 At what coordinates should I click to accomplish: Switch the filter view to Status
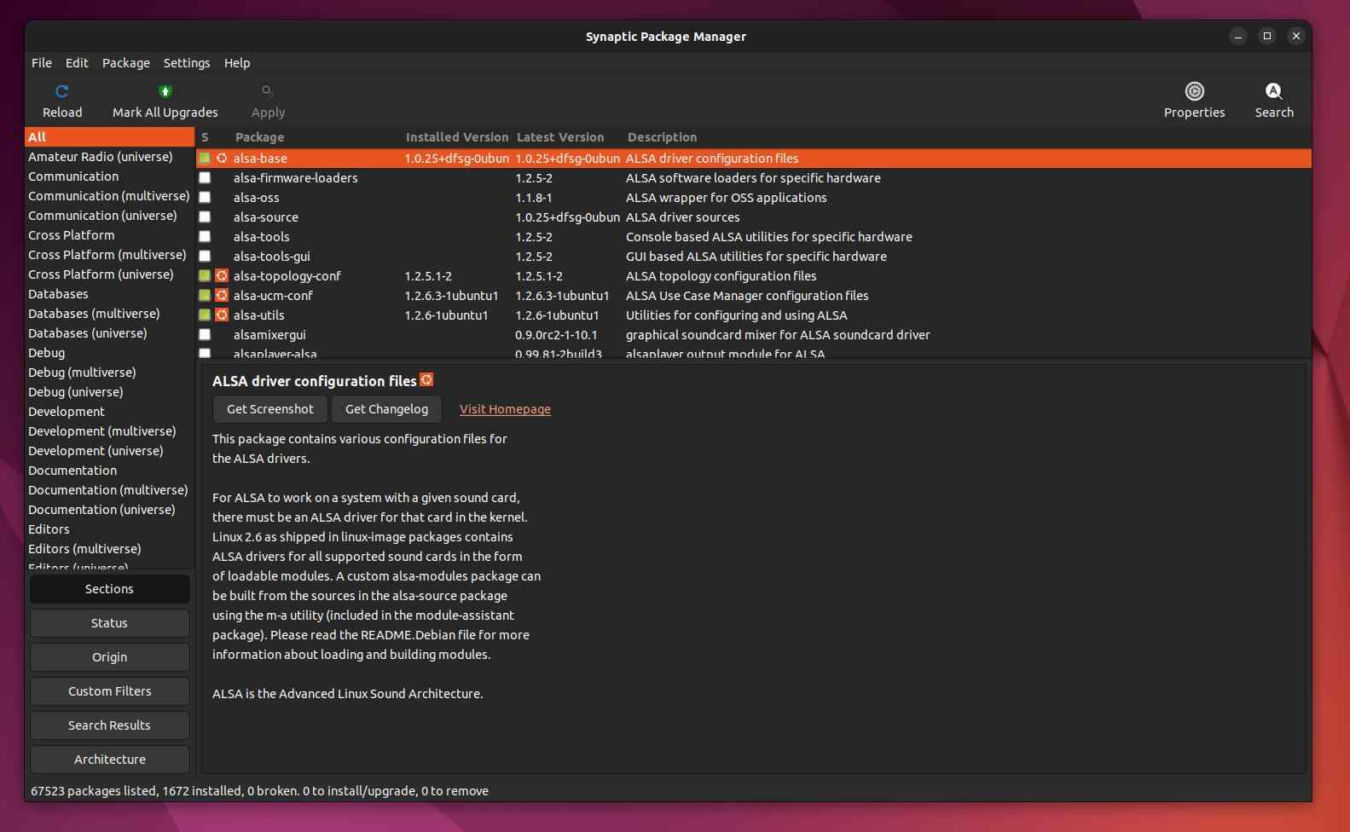(110, 623)
